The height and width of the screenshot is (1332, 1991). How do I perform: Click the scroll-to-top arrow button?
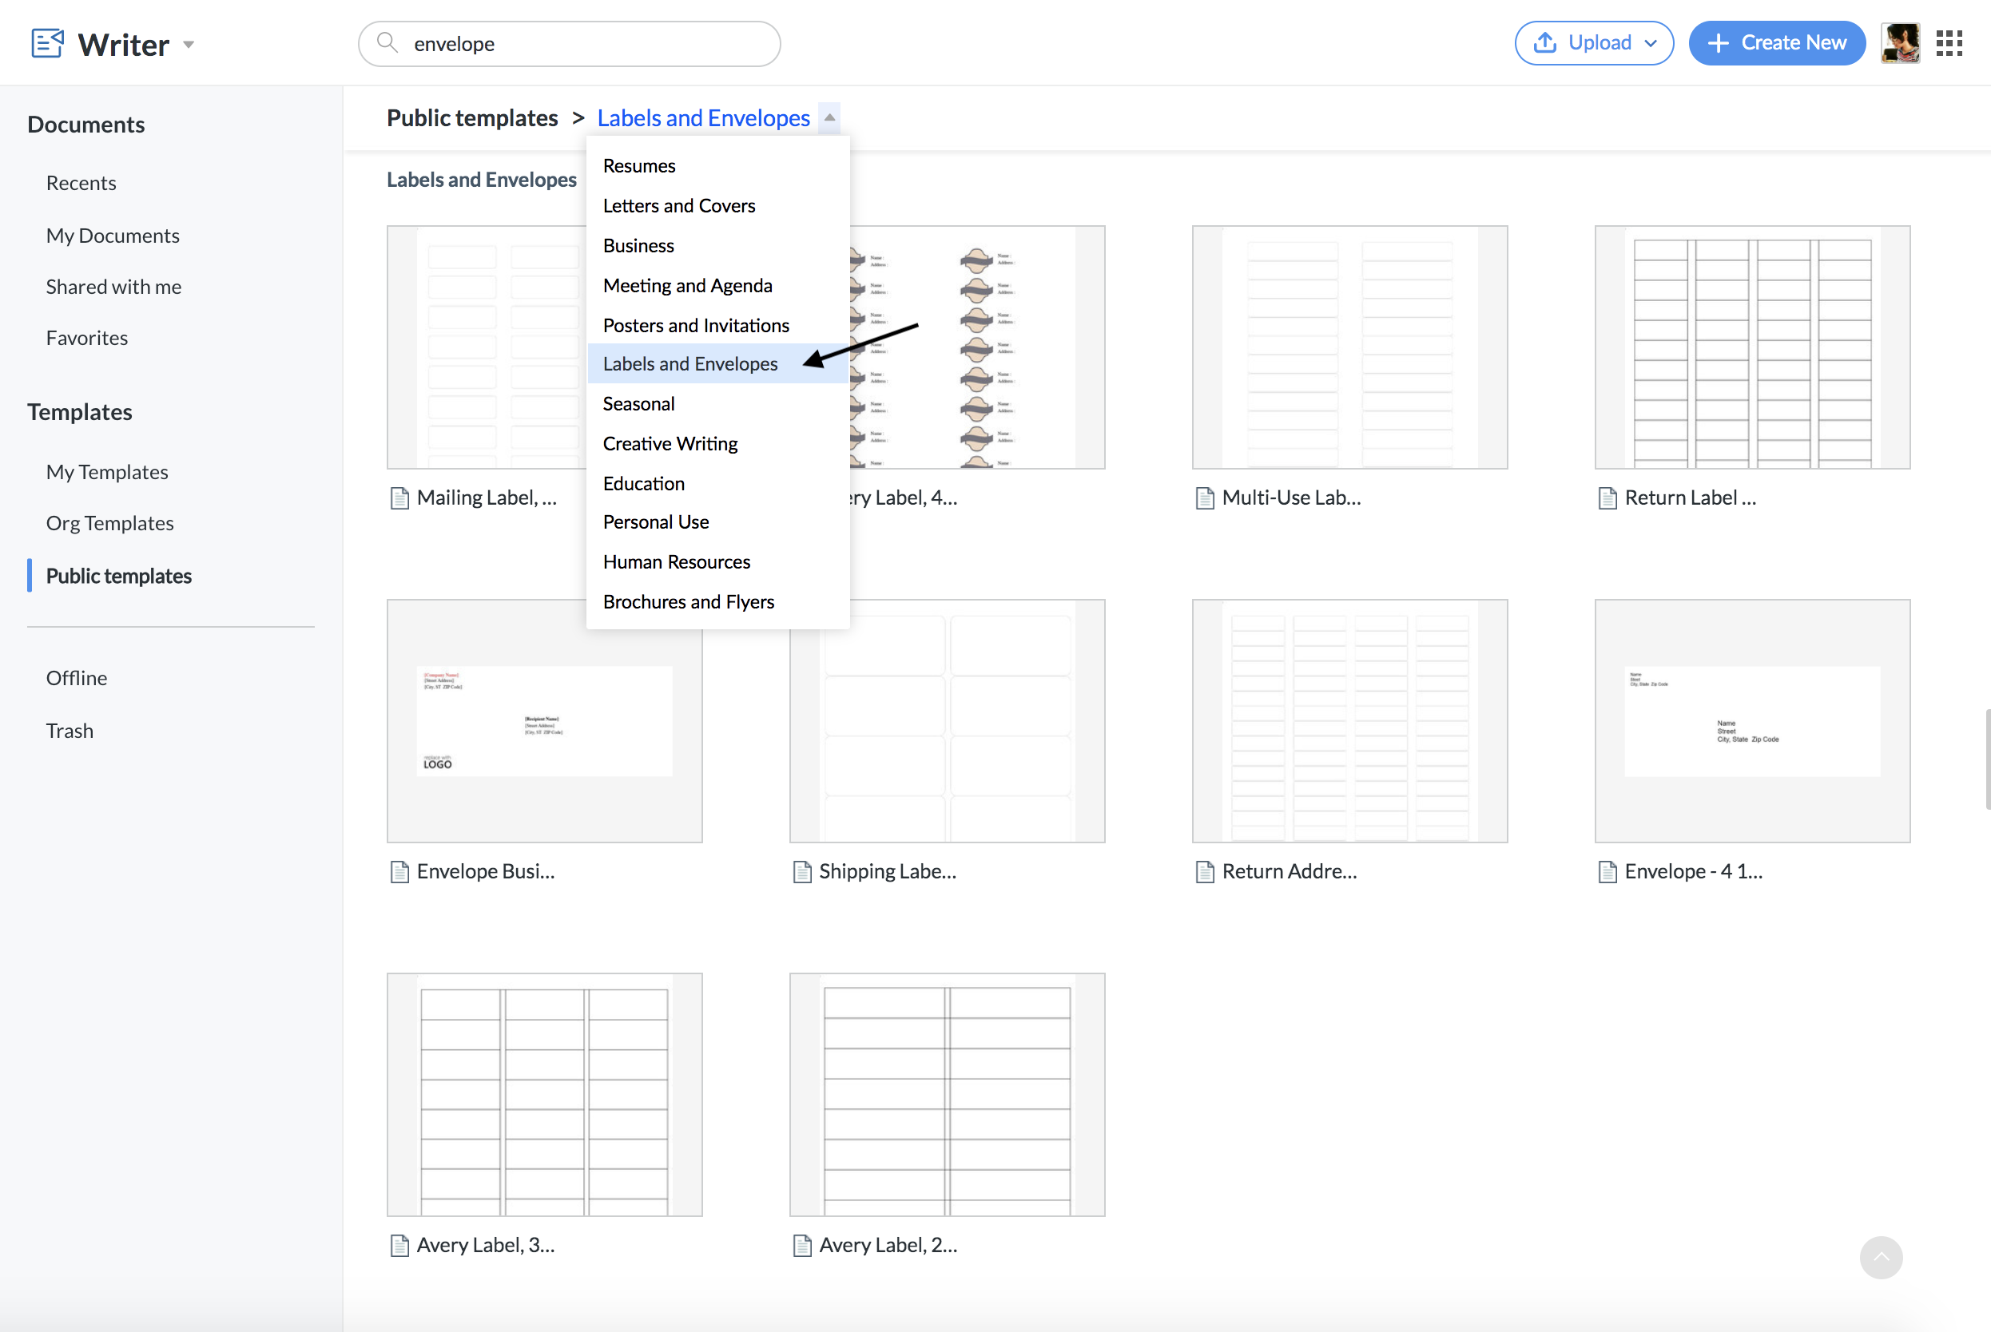pos(1881,1257)
